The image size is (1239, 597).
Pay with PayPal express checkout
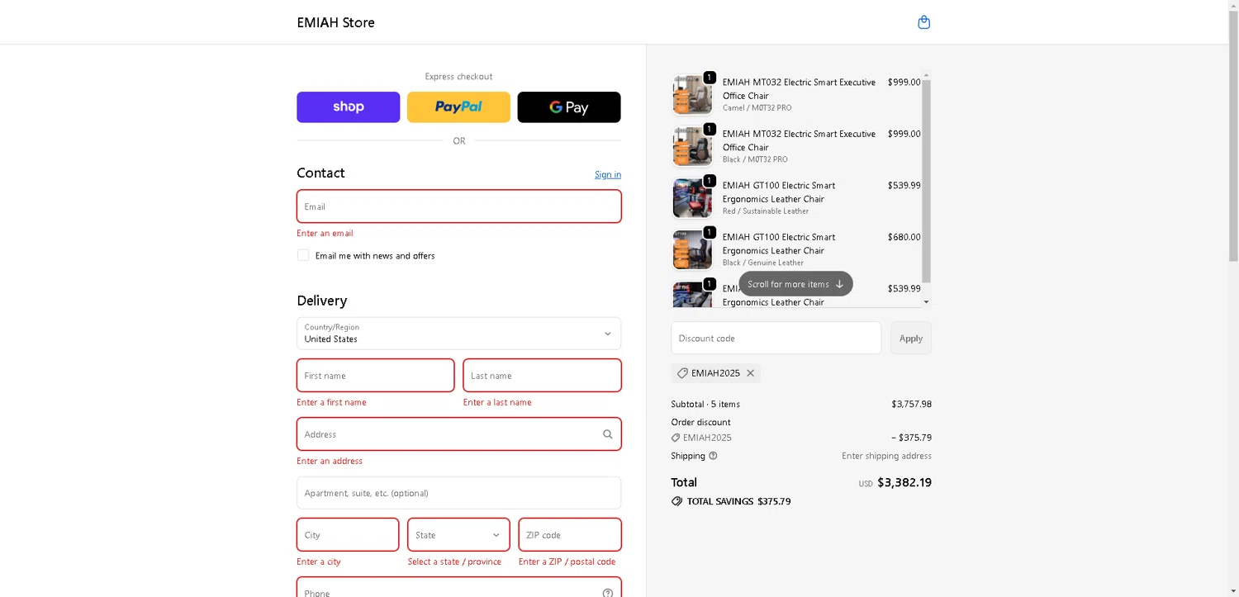[458, 107]
